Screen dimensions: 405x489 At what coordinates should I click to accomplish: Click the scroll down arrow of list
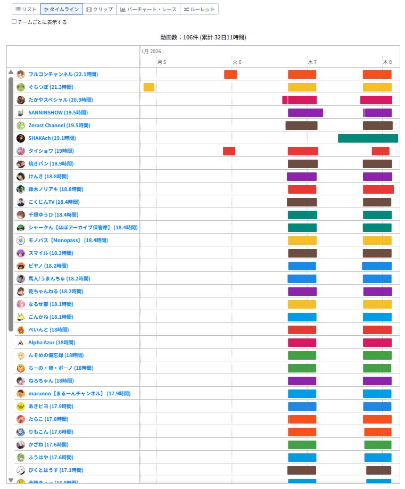click(11, 480)
